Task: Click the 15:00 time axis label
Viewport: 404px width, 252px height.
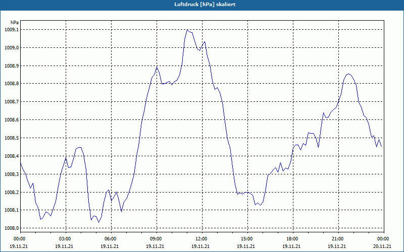Action: tap(247, 239)
